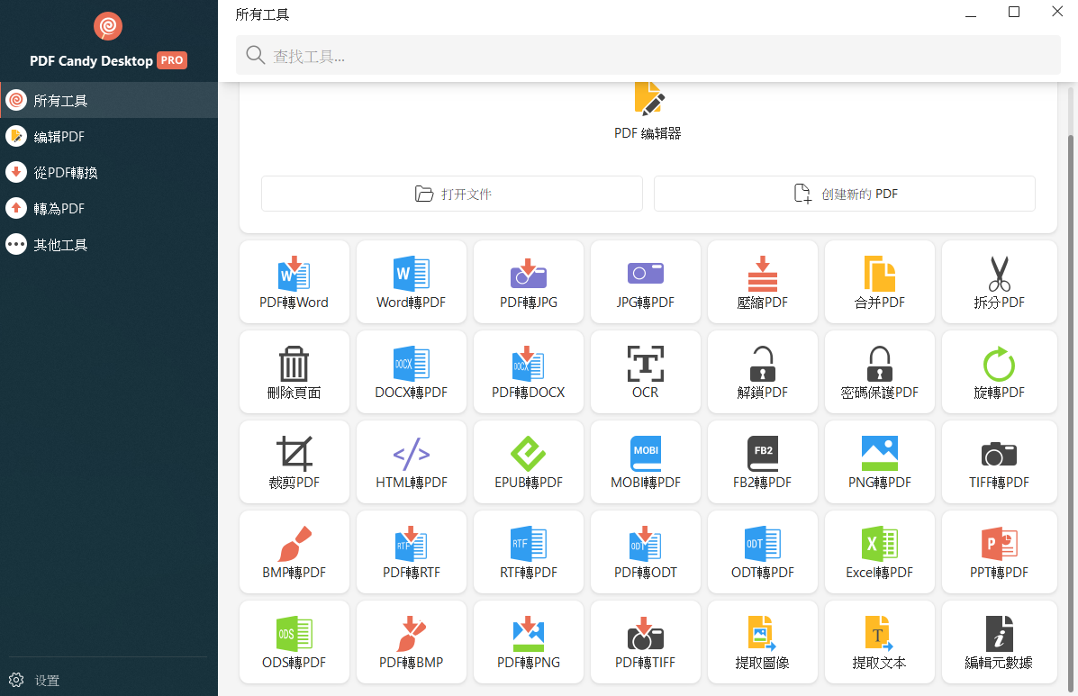The image size is (1078, 696).
Task: Open the Excel轉PDF tool
Action: tap(879, 552)
